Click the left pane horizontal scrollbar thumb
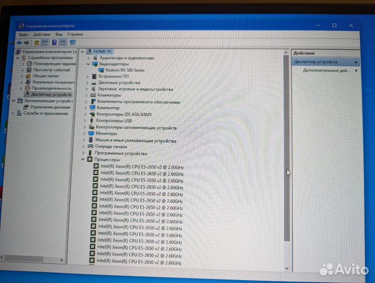 pyautogui.click(x=24, y=259)
